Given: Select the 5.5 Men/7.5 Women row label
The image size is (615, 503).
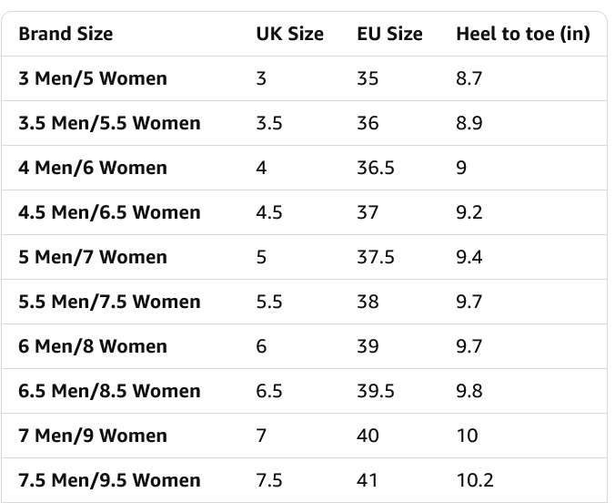Looking at the screenshot, I should [x=109, y=302].
